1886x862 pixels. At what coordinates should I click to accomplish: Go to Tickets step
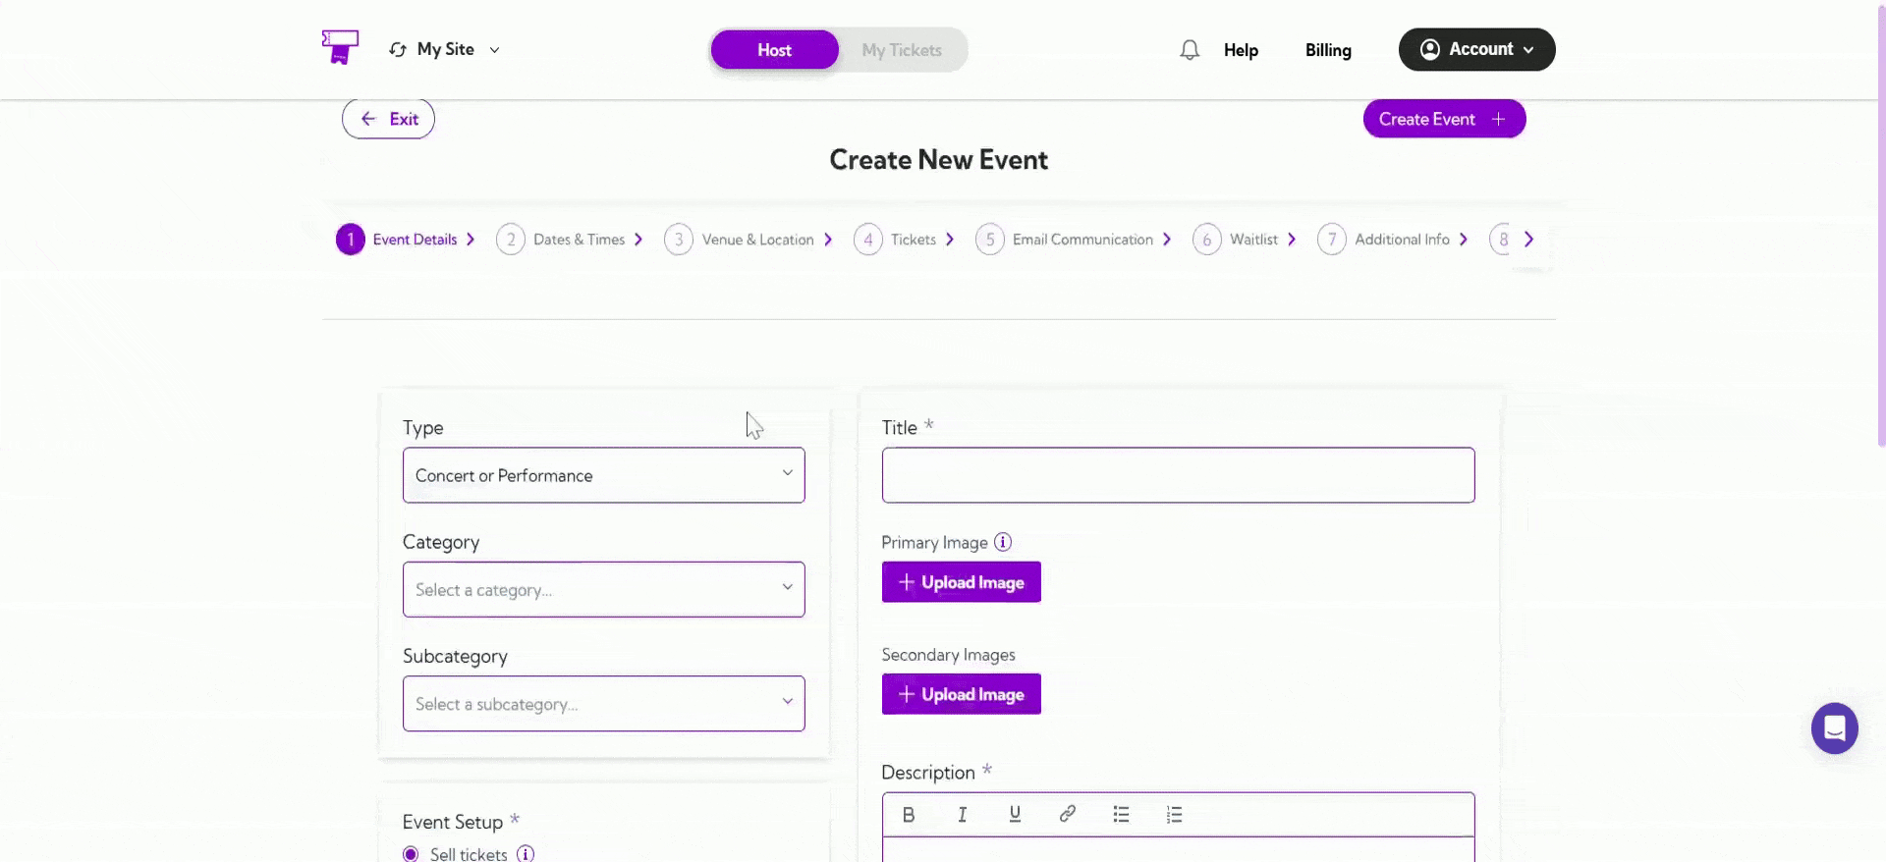coord(914,240)
